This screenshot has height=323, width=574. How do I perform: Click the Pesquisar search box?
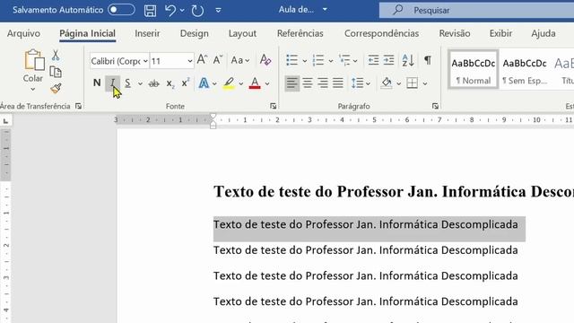(x=476, y=10)
